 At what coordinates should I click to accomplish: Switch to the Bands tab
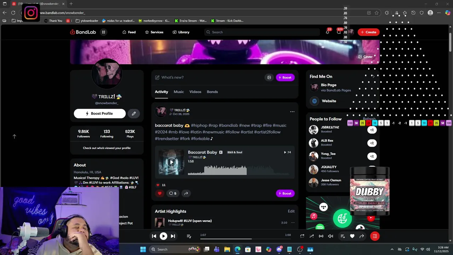click(212, 92)
